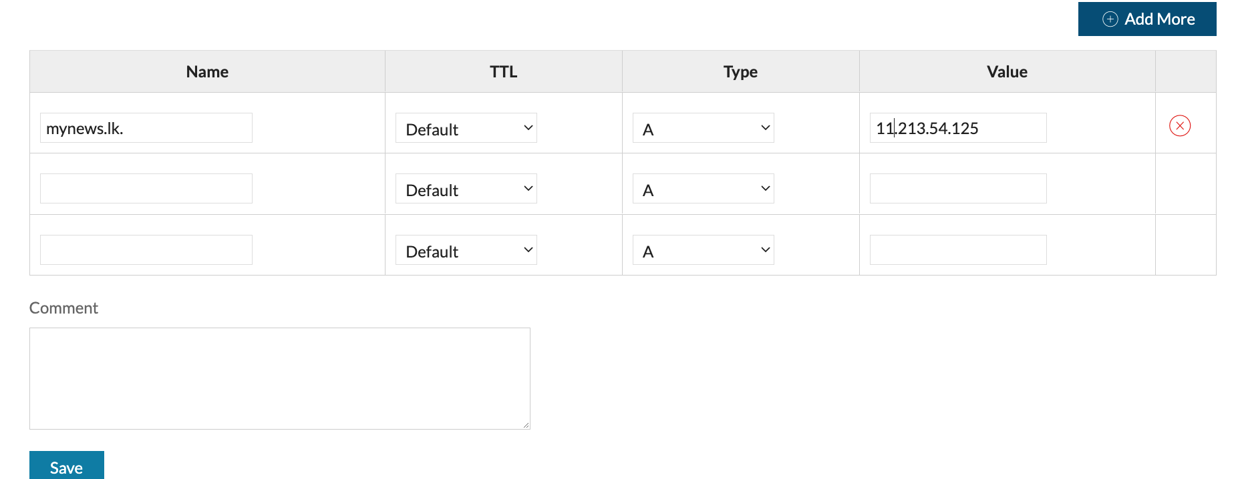The height and width of the screenshot is (479, 1236).
Task: Click the Value field containing 11.213.54.125
Action: 958,128
